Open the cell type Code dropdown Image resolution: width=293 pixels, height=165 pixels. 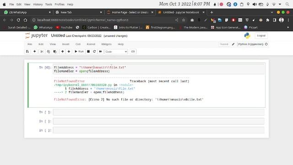click(x=116, y=52)
